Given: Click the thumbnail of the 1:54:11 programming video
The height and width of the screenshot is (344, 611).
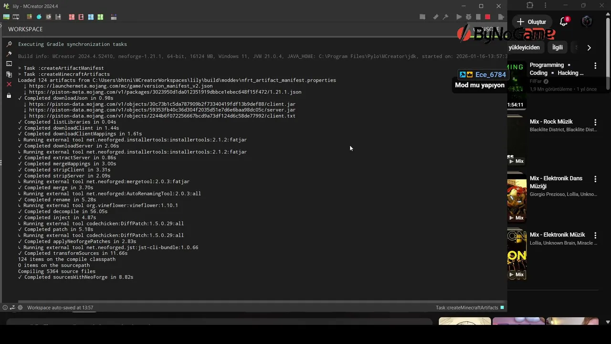Looking at the screenshot, I should (x=516, y=85).
